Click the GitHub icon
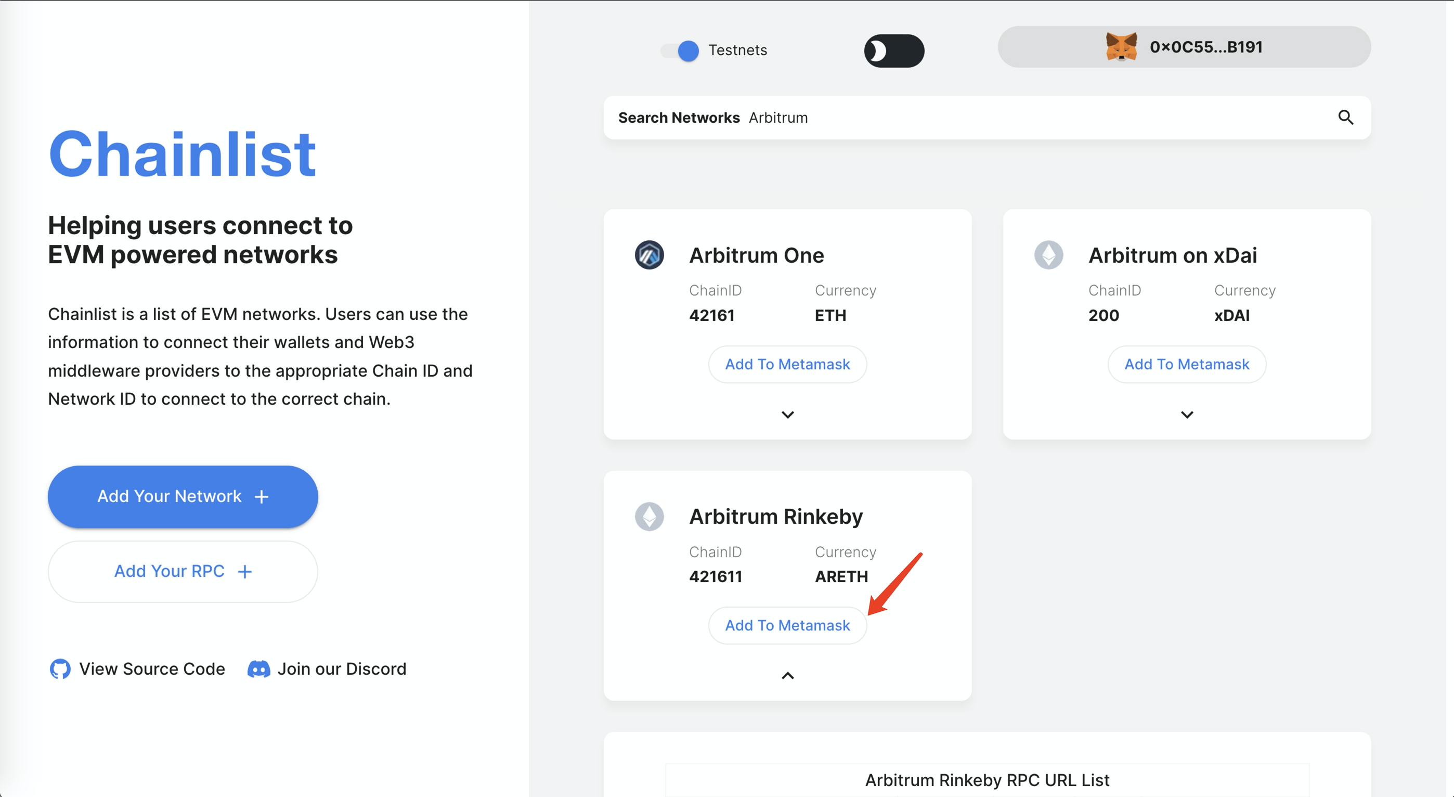Screen dimensions: 1454x797 point(60,669)
